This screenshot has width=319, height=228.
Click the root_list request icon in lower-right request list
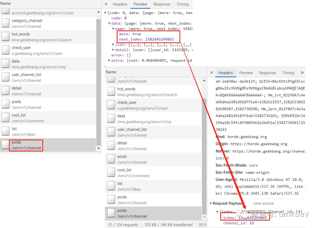(x=111, y=172)
